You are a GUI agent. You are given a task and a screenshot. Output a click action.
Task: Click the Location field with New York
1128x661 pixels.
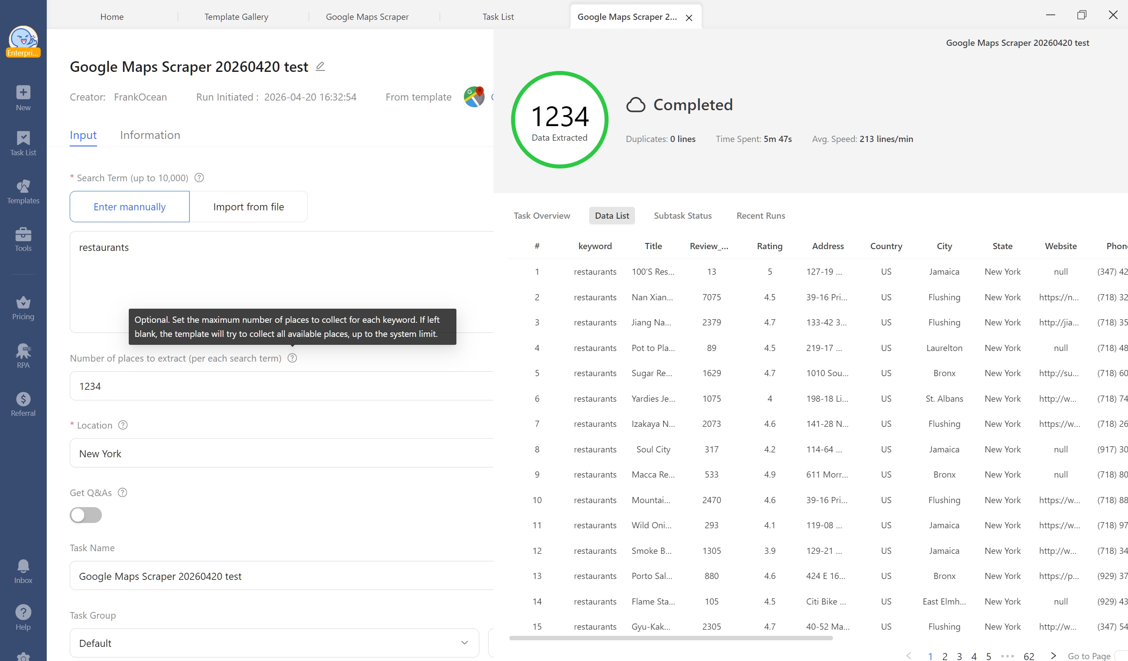281,453
